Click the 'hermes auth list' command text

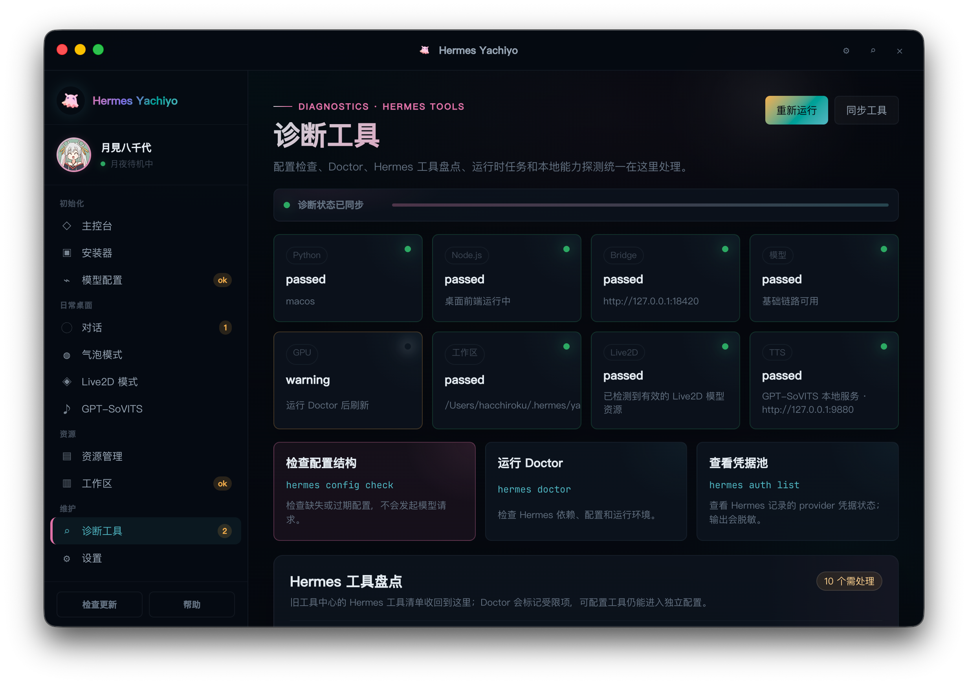pos(754,485)
